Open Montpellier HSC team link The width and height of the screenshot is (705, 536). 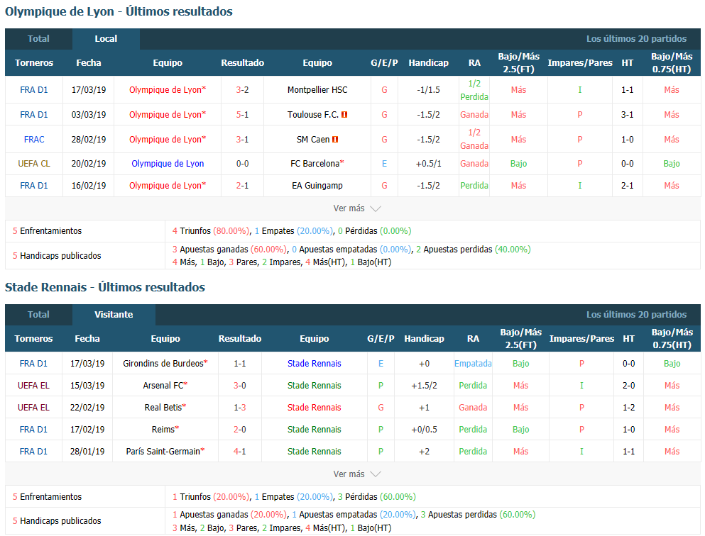[x=317, y=90]
